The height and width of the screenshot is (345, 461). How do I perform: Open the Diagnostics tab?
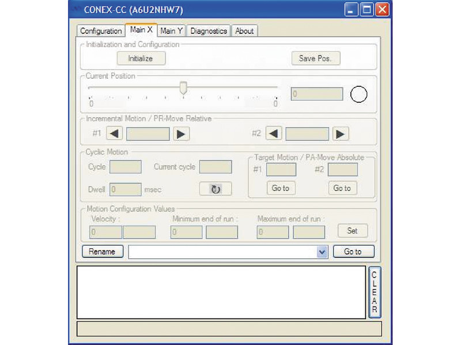208,31
